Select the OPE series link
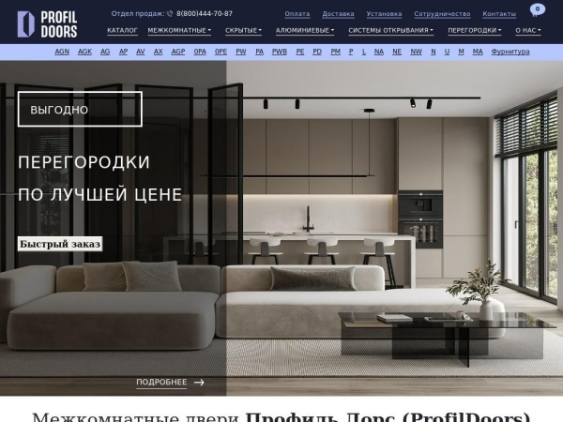Viewport: 563px width, 422px height. (x=221, y=52)
